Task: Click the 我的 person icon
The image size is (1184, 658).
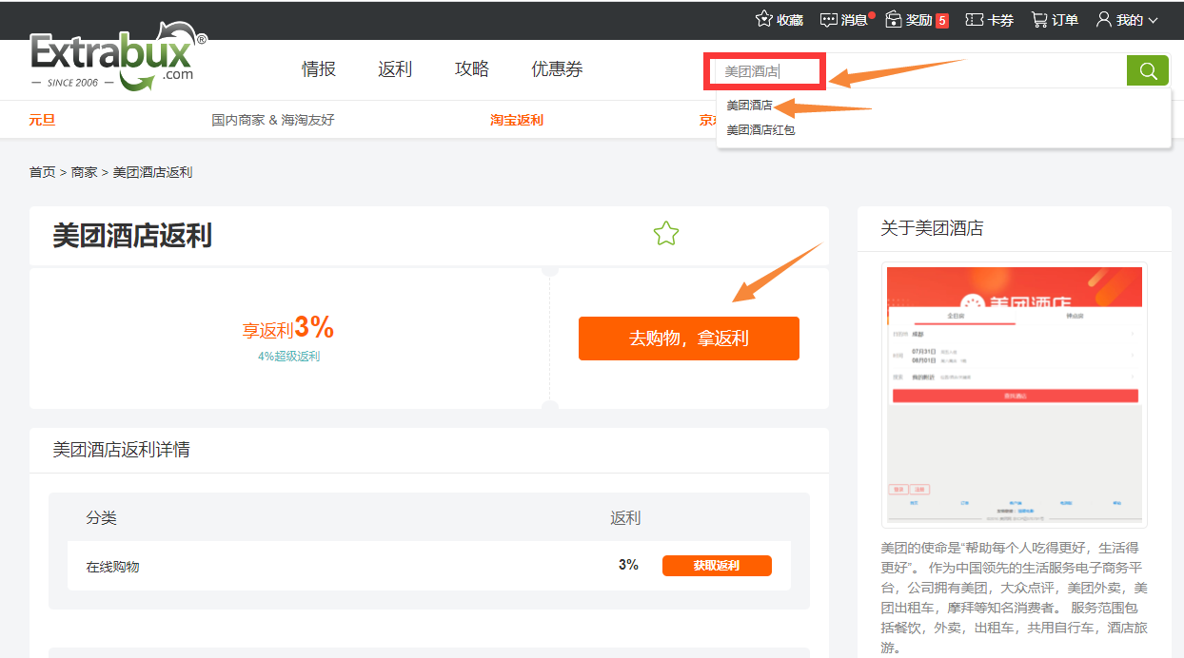Action: (1102, 18)
